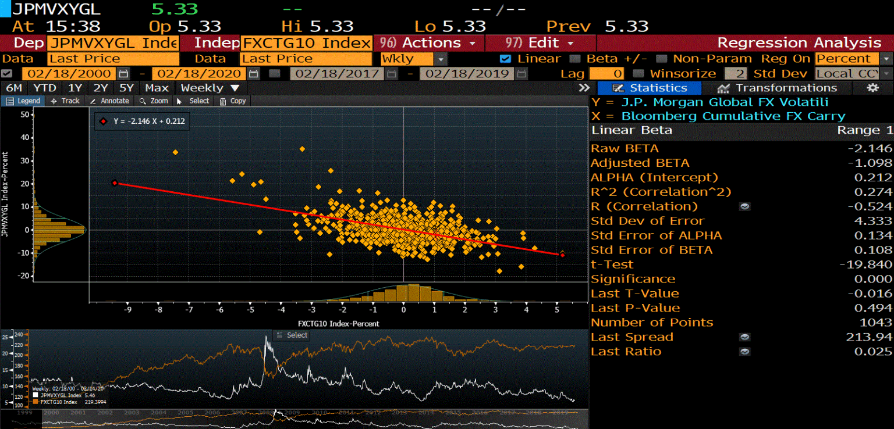The height and width of the screenshot is (429, 894).
Task: Click Select button on lower chart
Action: click(x=291, y=335)
